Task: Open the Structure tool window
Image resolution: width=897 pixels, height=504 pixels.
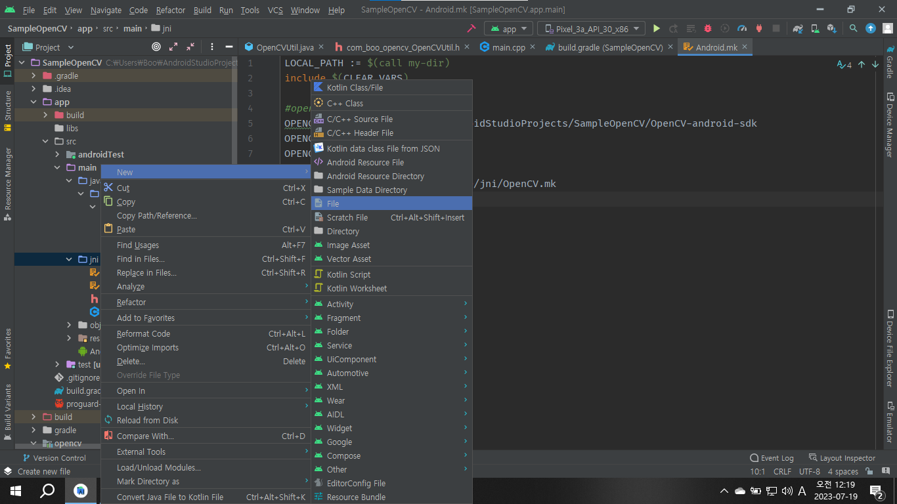Action: [7, 112]
